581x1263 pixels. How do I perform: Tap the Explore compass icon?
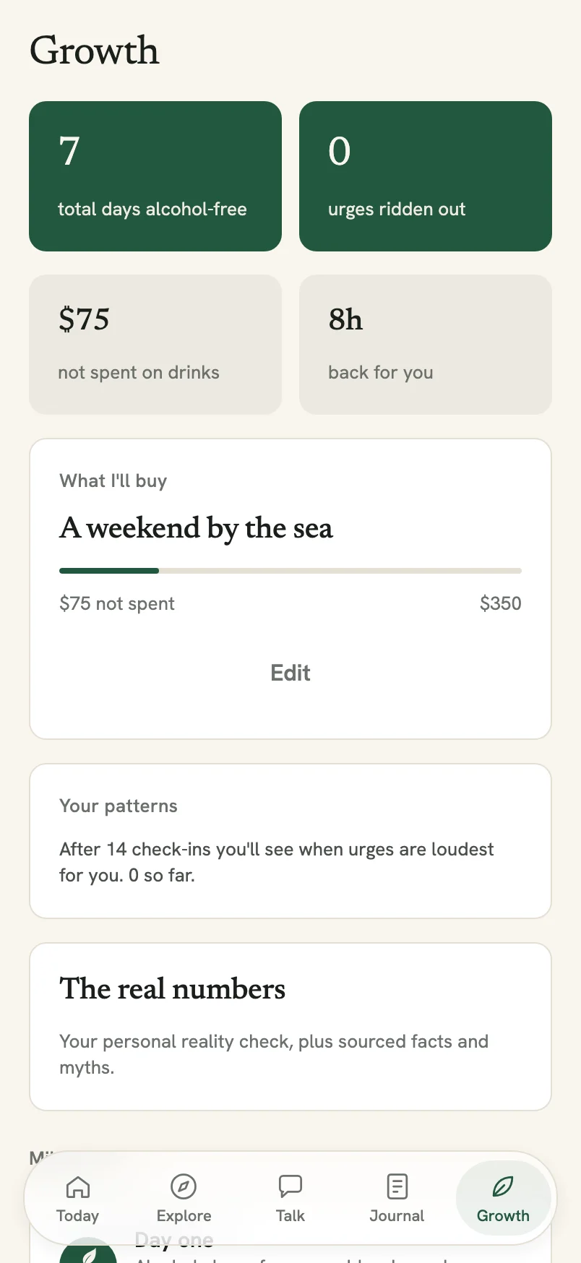(184, 1186)
